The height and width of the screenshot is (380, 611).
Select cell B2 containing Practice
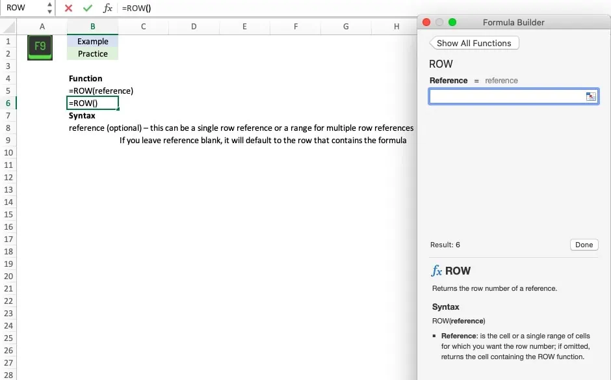click(x=92, y=53)
